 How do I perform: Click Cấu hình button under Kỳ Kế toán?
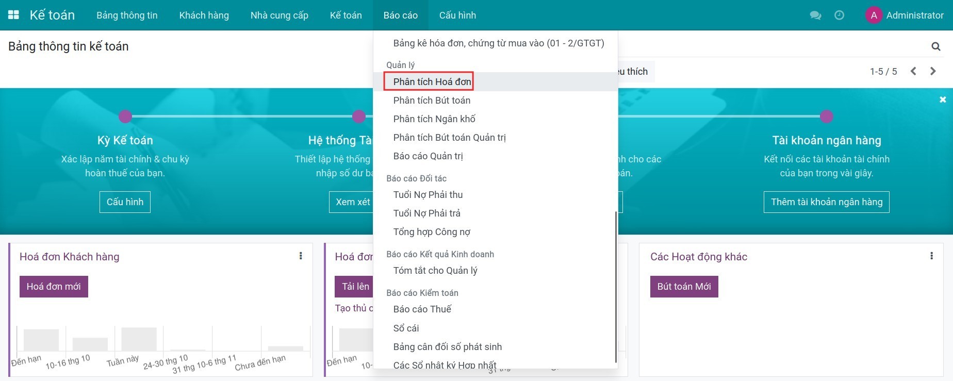pos(125,202)
